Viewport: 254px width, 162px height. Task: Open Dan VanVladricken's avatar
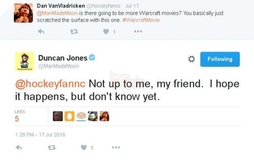tap(23, 13)
